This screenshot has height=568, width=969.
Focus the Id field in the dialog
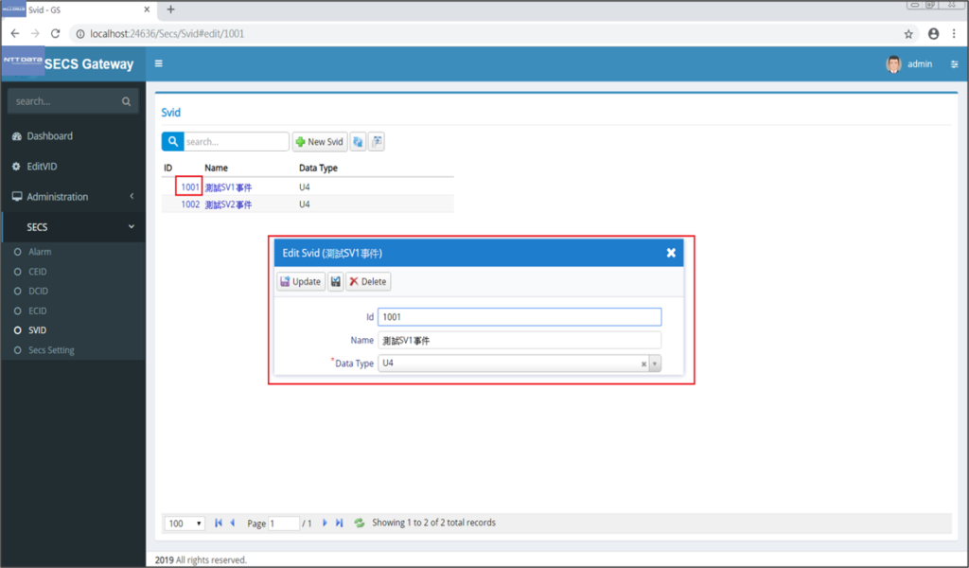[x=520, y=317]
